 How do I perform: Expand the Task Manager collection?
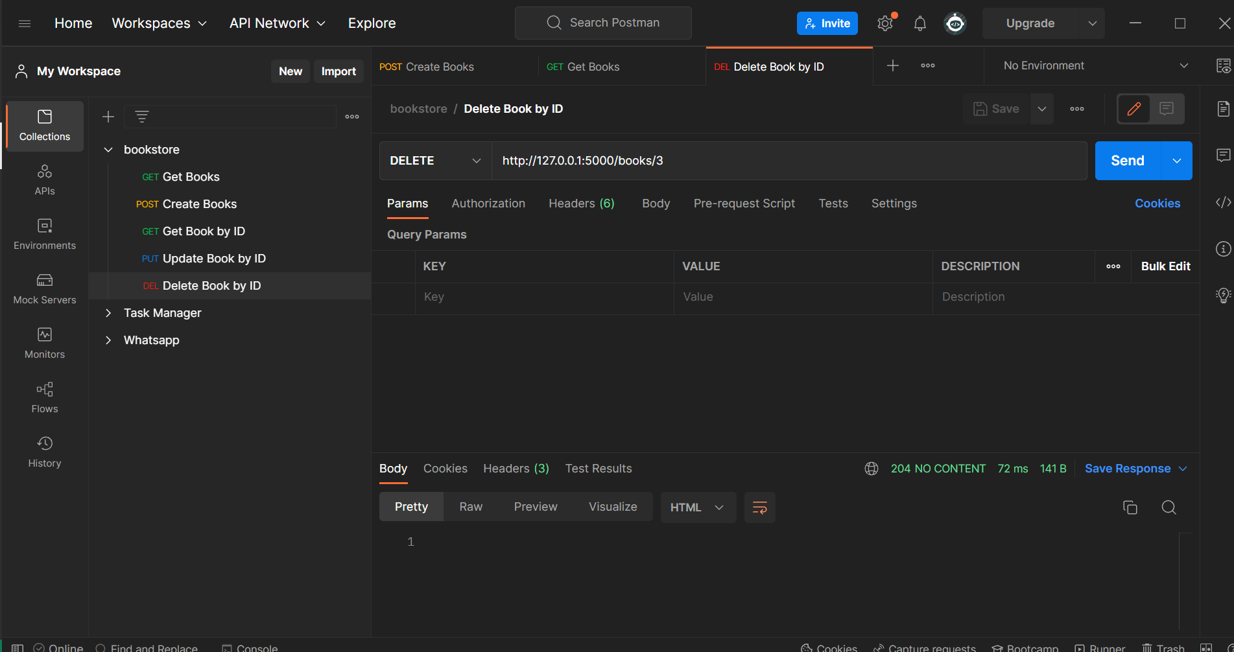pos(108,312)
